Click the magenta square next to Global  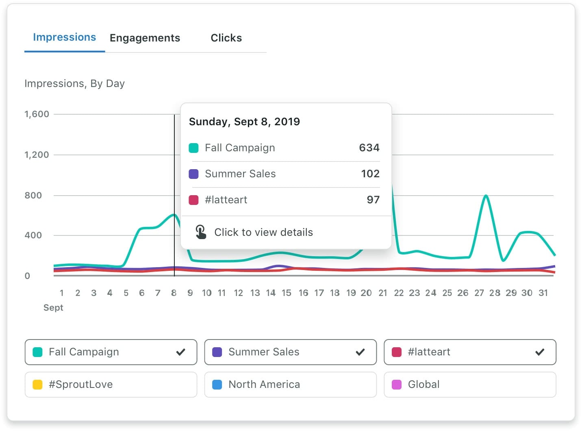click(397, 384)
